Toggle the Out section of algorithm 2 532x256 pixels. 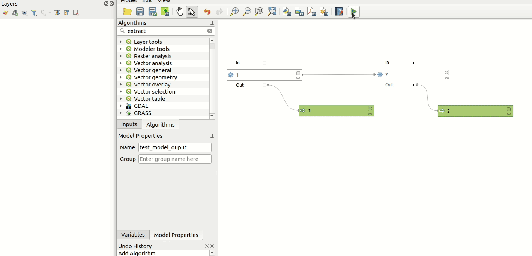(414, 85)
